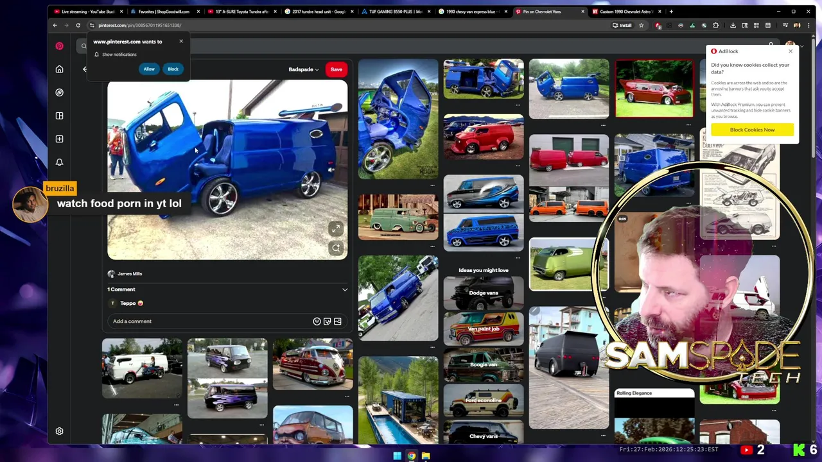This screenshot has width=822, height=462.
Task: Close the AdBlock cookie notice
Action: pyautogui.click(x=791, y=51)
